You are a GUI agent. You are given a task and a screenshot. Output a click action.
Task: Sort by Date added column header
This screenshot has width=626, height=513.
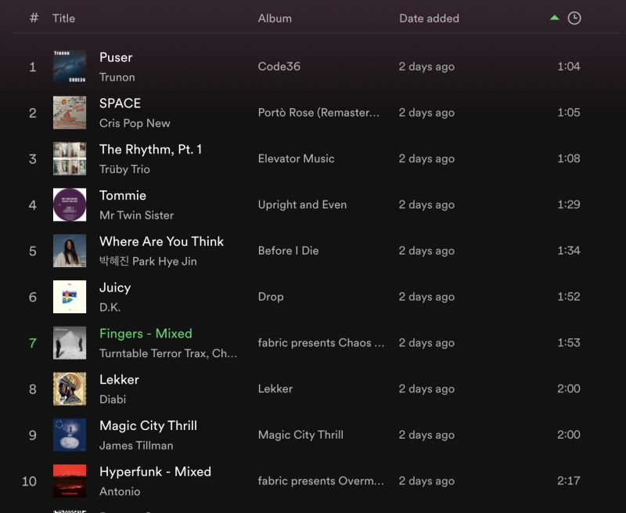(429, 18)
